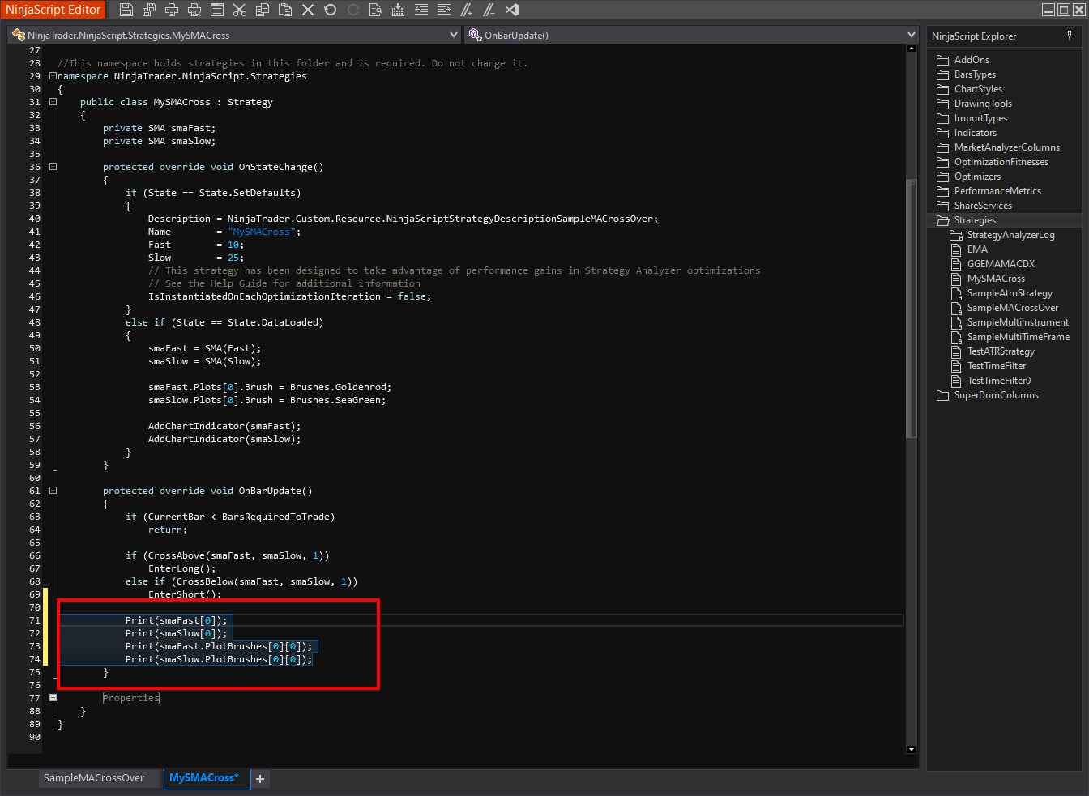Pin the NinjaScript Explorer panel
Viewport: 1089px width, 796px height.
tap(1070, 36)
